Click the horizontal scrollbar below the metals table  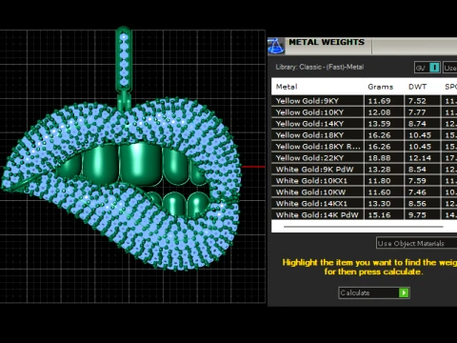pyautogui.click(x=364, y=227)
